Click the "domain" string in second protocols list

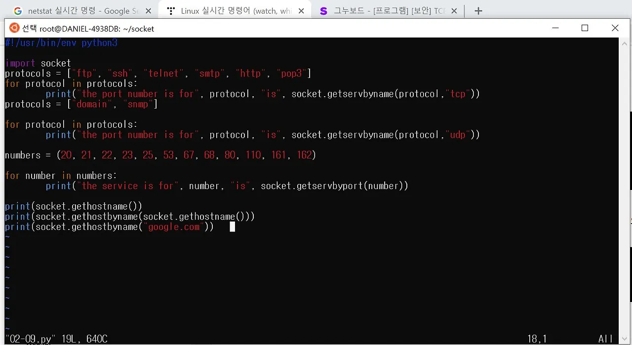pyautogui.click(x=92, y=104)
